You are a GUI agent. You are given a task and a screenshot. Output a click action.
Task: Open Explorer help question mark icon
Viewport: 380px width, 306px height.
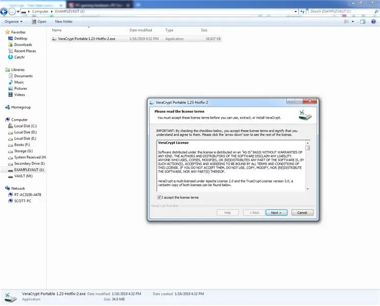point(373,21)
